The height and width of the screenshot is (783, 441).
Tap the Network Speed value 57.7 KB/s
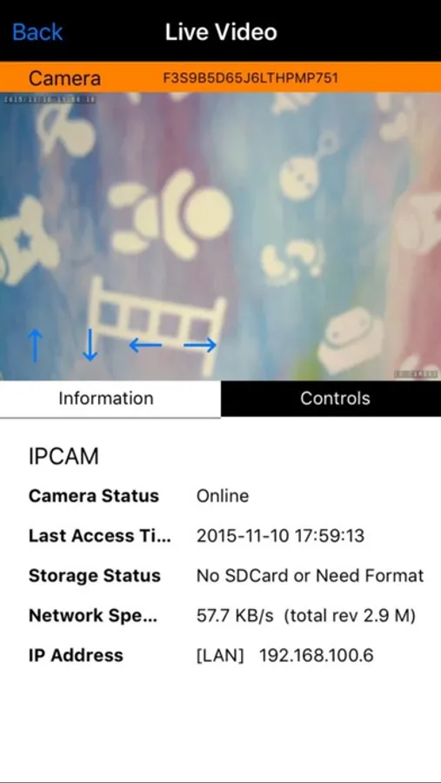tap(235, 615)
